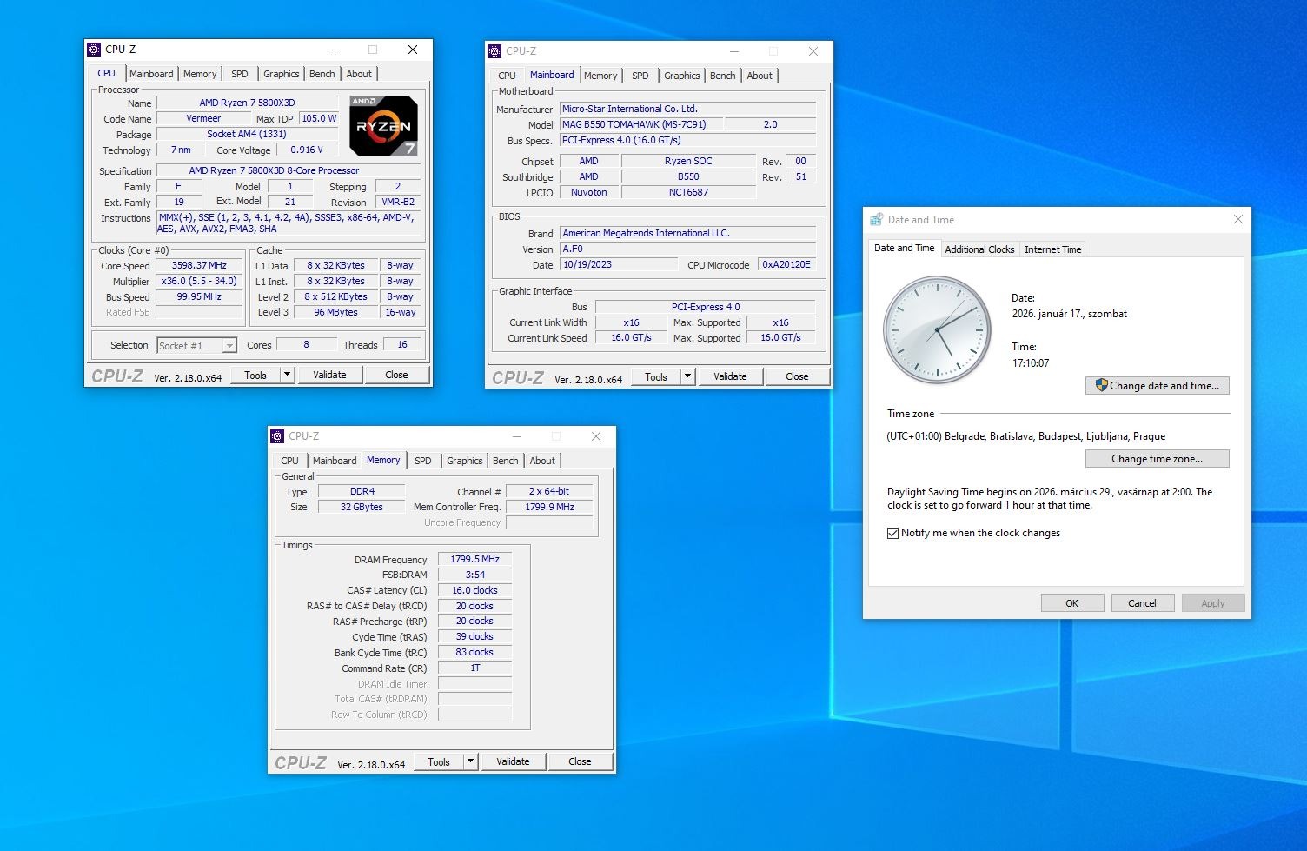This screenshot has height=851, width=1307.
Task: Click the LPCIO value NCT6687
Action: [x=688, y=193]
